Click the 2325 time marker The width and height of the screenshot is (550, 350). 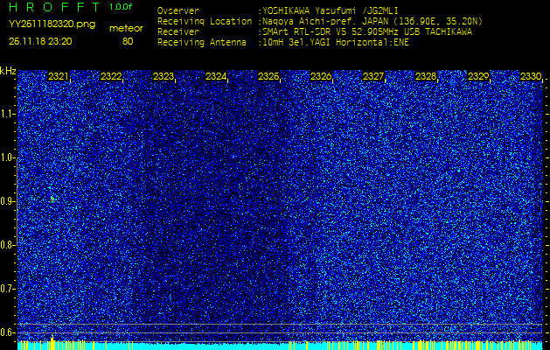[x=268, y=77]
